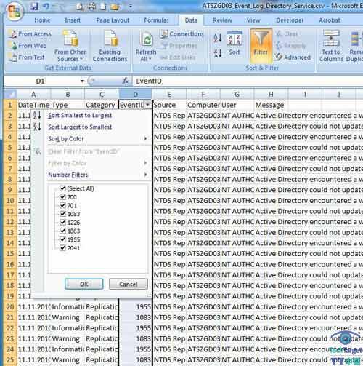Screen dimensions: 363x366
Task: Choose Sort Smallest to Largest
Action: coord(80,116)
